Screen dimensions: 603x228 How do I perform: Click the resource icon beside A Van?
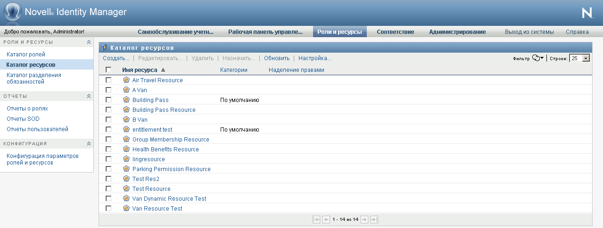[x=126, y=90]
